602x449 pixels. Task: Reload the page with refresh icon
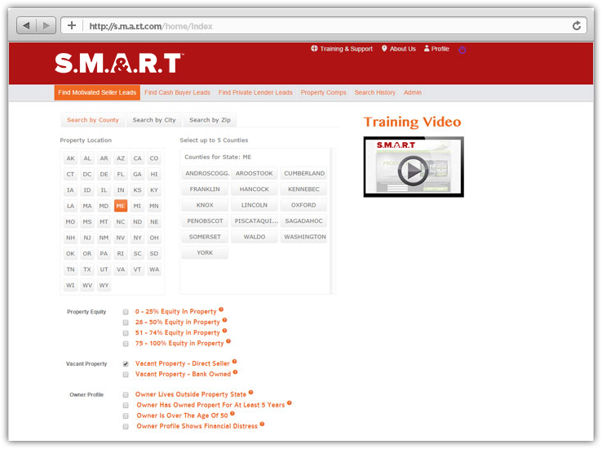pos(576,26)
